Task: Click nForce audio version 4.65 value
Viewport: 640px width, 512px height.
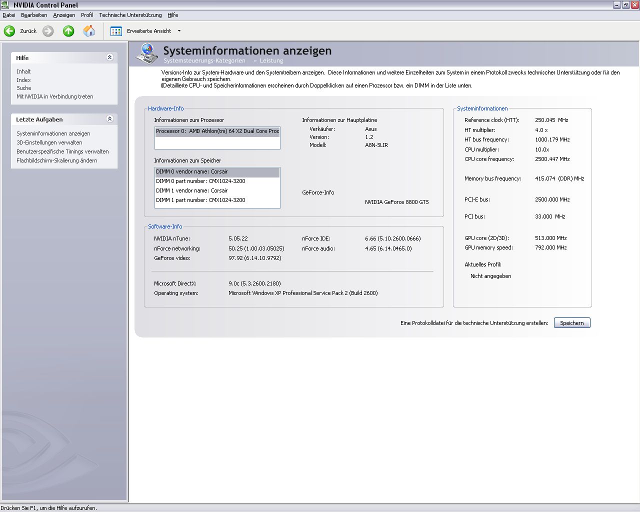Action: click(388, 248)
